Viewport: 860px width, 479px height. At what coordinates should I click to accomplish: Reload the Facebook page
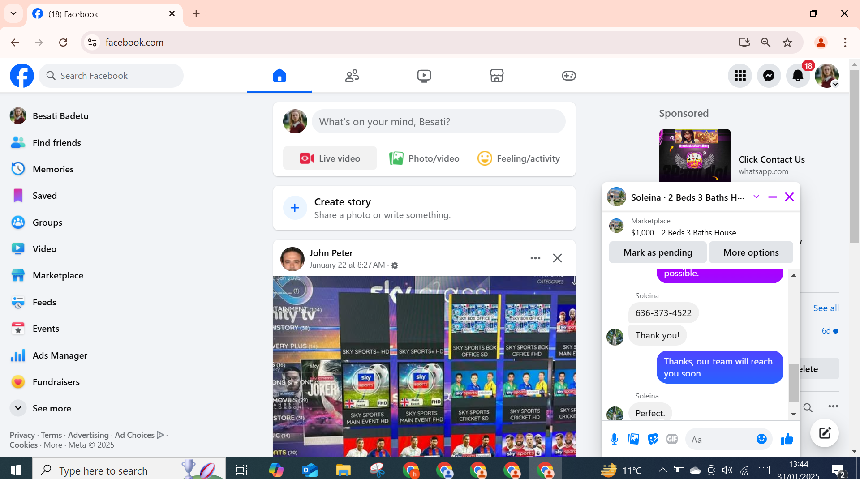63,43
